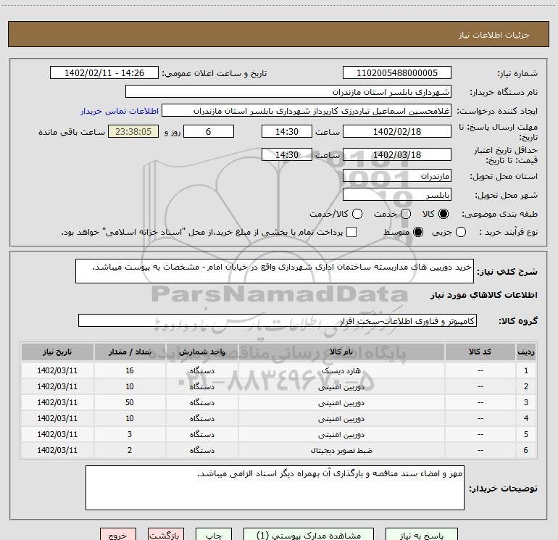Click the quantity 3 cell
This screenshot has height=540, width=558.
pos(130,434)
